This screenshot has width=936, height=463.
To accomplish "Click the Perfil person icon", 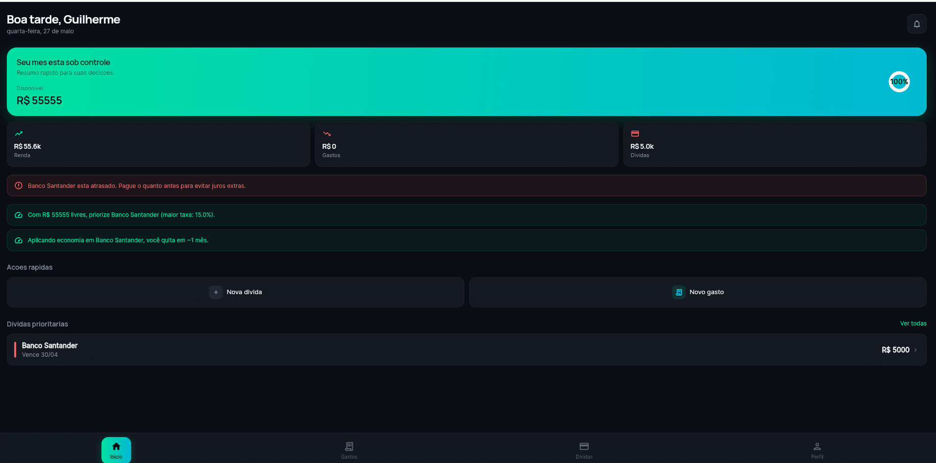I will pos(817,446).
